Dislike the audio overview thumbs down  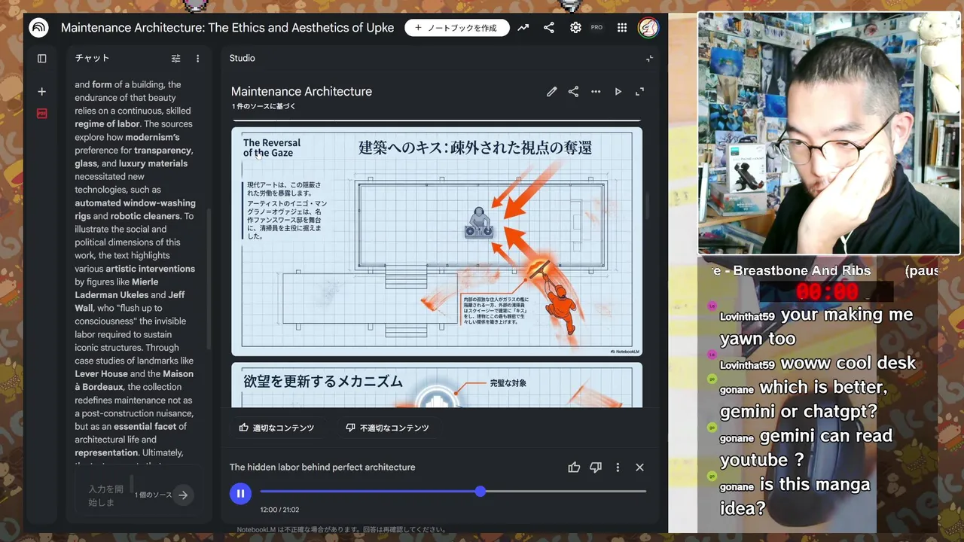click(596, 467)
